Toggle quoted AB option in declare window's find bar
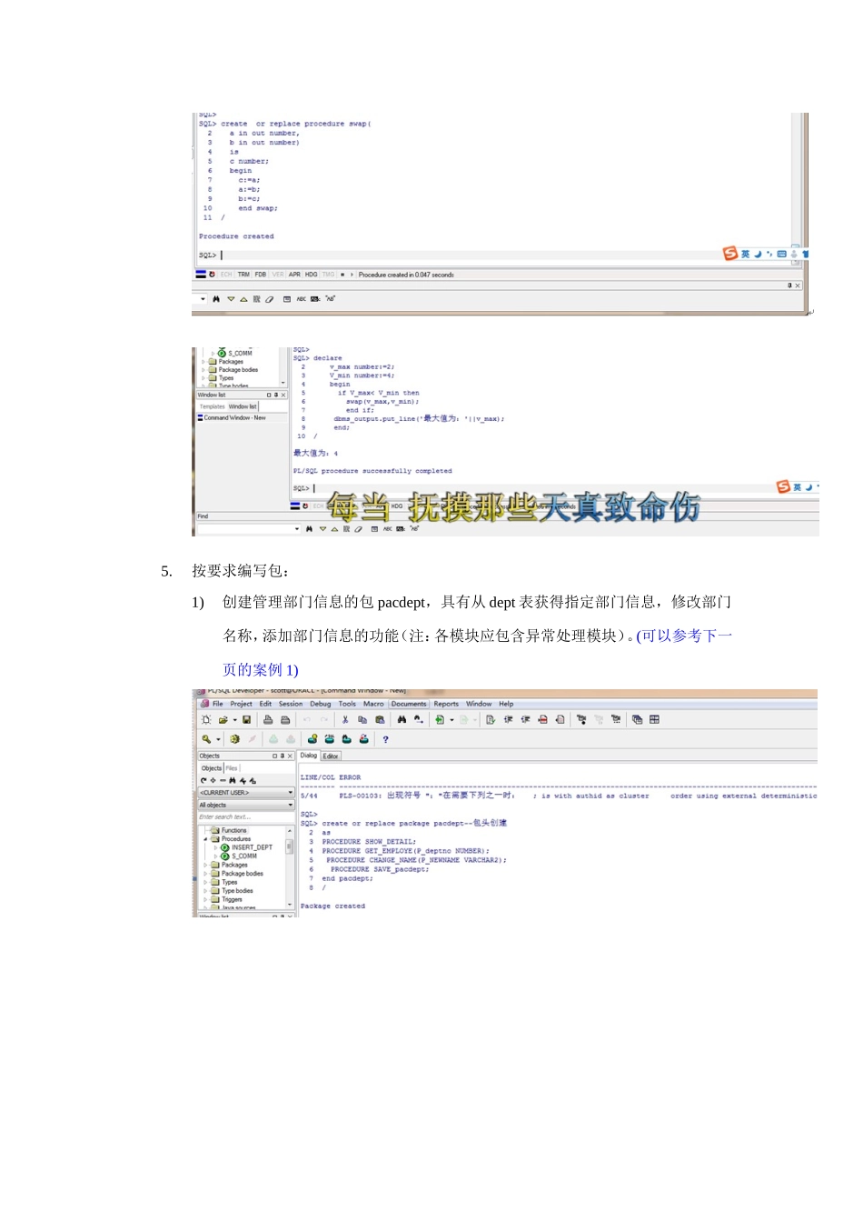The image size is (863, 1222). coord(415,528)
